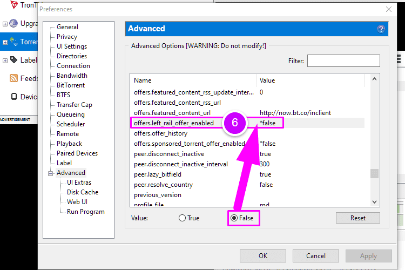Click the Tron logo icon in sidebar
The height and width of the screenshot is (270, 405).
point(14,5)
